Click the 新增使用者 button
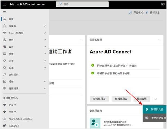Viewport: 167px width, 129px height. (x=99, y=99)
